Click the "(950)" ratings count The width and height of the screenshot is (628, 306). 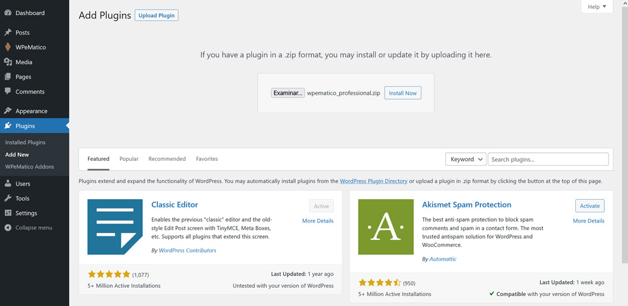coord(409,283)
